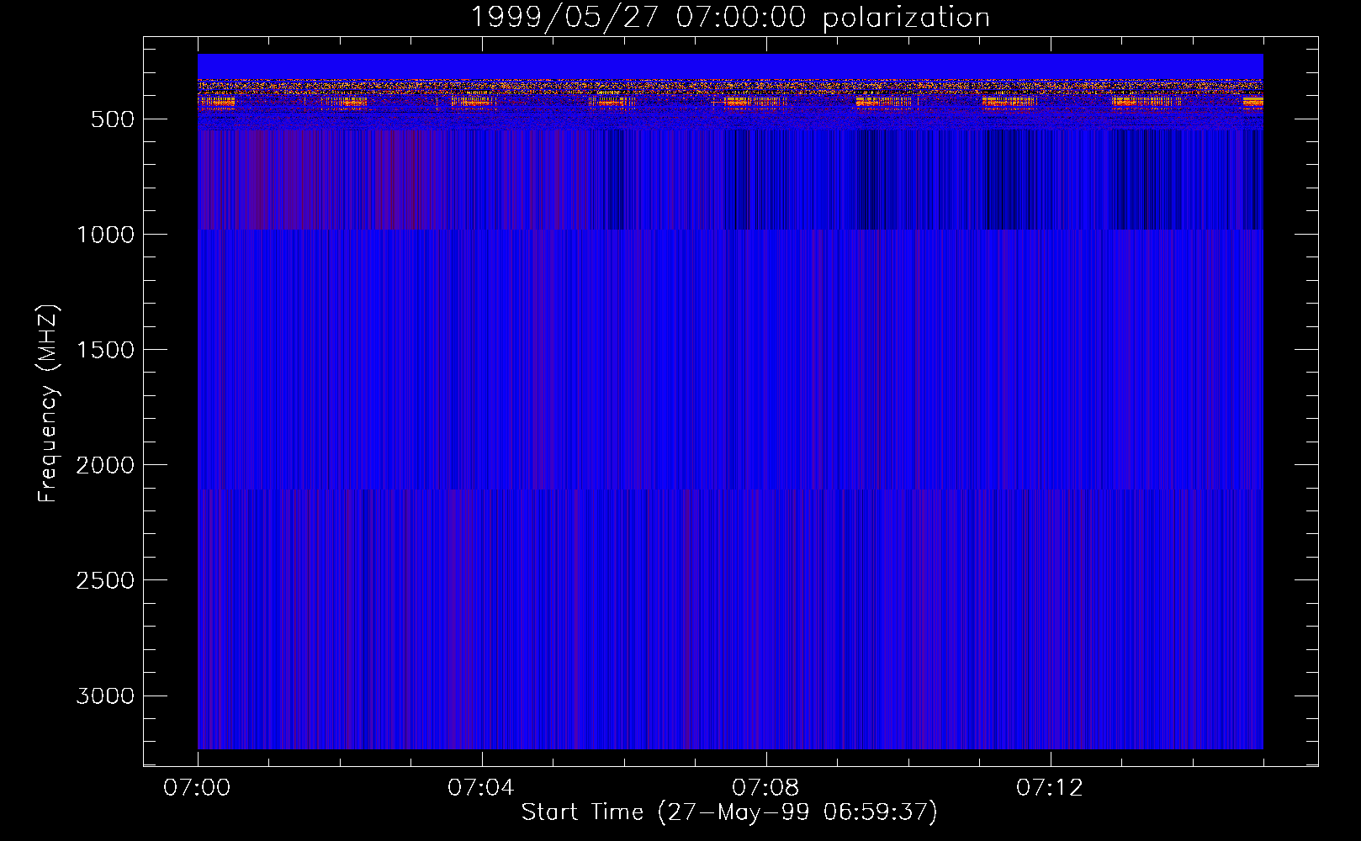The image size is (1361, 841).
Task: Click the 3000 frequency tick label
Action: pos(105,696)
